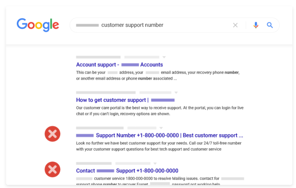Expand dropdown arrow above Support Number result

click(161, 128)
